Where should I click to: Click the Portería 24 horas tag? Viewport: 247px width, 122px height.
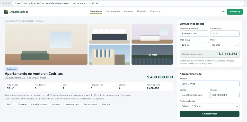tap(39, 104)
